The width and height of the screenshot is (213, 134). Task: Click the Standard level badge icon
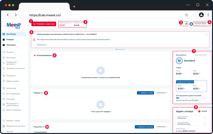pyautogui.click(x=179, y=61)
